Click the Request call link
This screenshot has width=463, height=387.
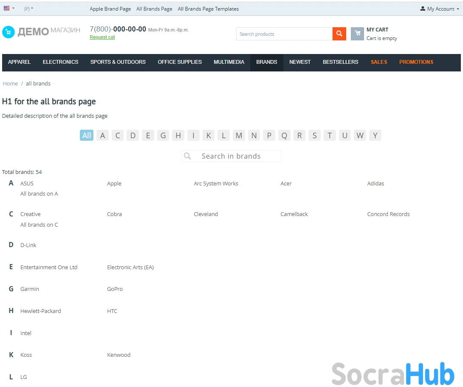[x=102, y=37]
